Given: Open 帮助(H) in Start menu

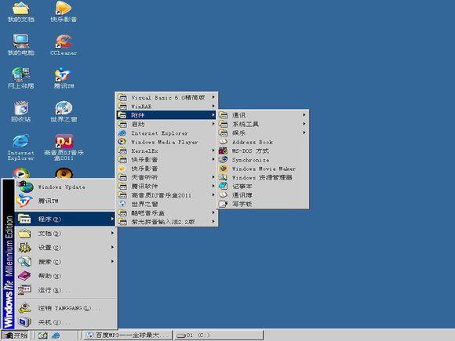Looking at the screenshot, I should coord(66,276).
